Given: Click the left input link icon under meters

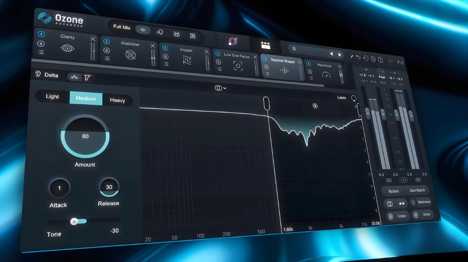Looking at the screenshot, I should pos(389,180).
